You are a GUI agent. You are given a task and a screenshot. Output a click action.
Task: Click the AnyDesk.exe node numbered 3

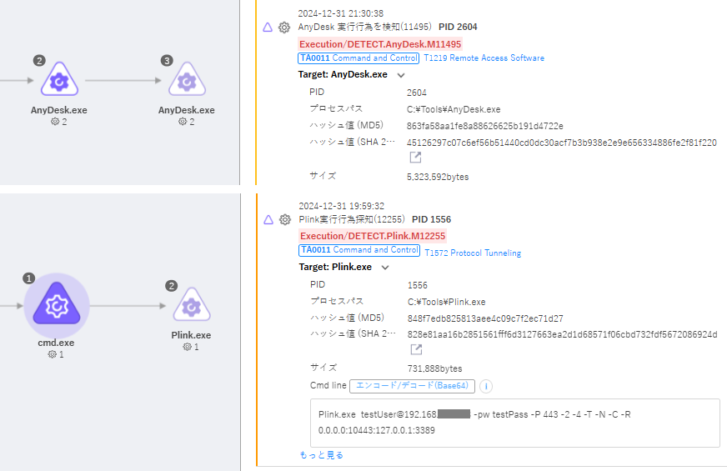(x=186, y=82)
